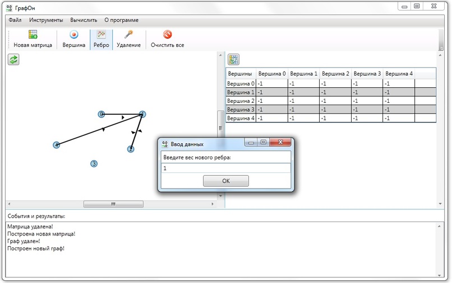
Task: Open the О программе menu
Action: pos(121,20)
